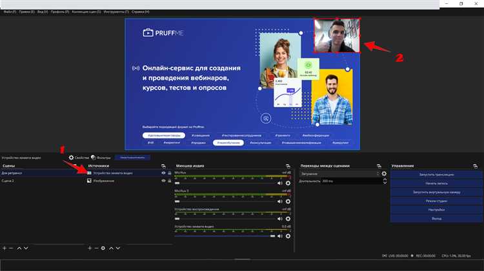Open Устройство воспроизведения audio settings gear
The width and height of the screenshot is (484, 271).
pos(288,219)
